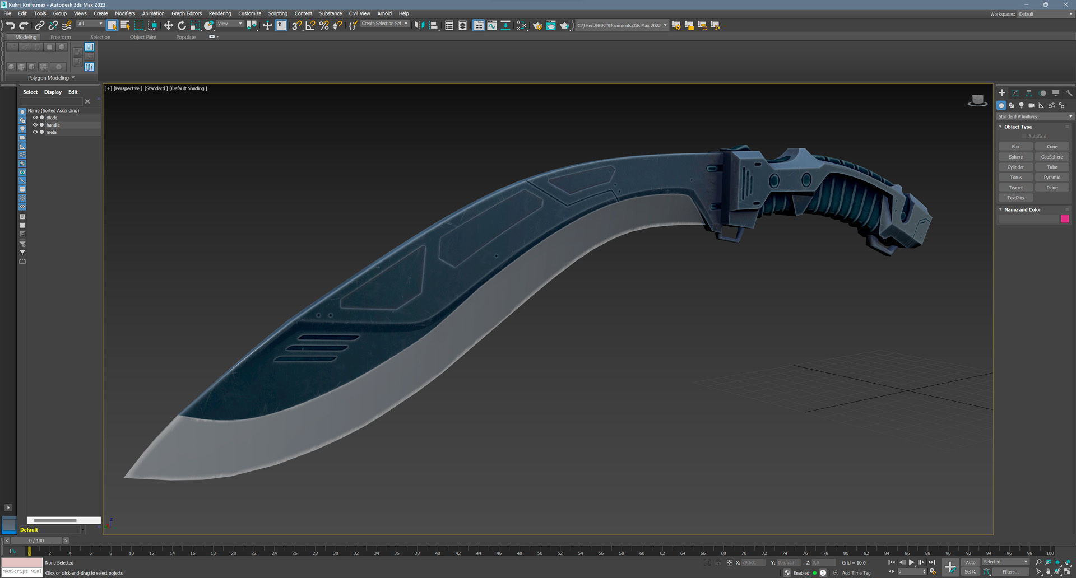The image size is (1076, 578).
Task: Click the Set K. button
Action: [x=970, y=572]
